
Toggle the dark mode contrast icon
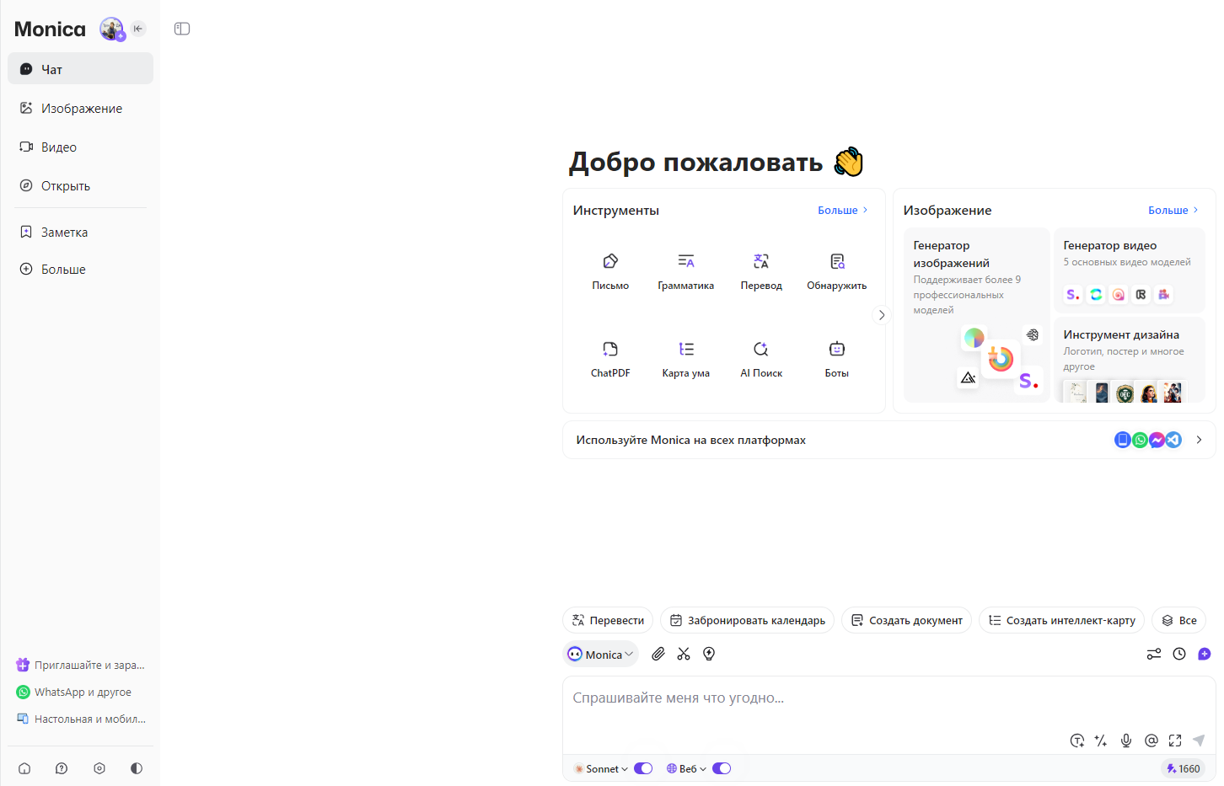(137, 768)
